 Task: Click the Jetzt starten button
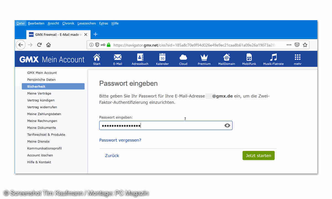pos(258,156)
